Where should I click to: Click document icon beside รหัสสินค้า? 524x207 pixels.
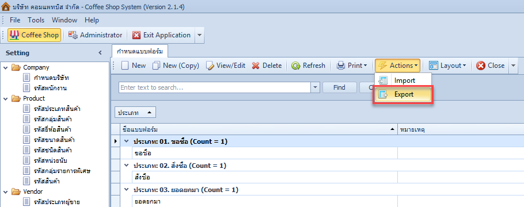pos(26,181)
